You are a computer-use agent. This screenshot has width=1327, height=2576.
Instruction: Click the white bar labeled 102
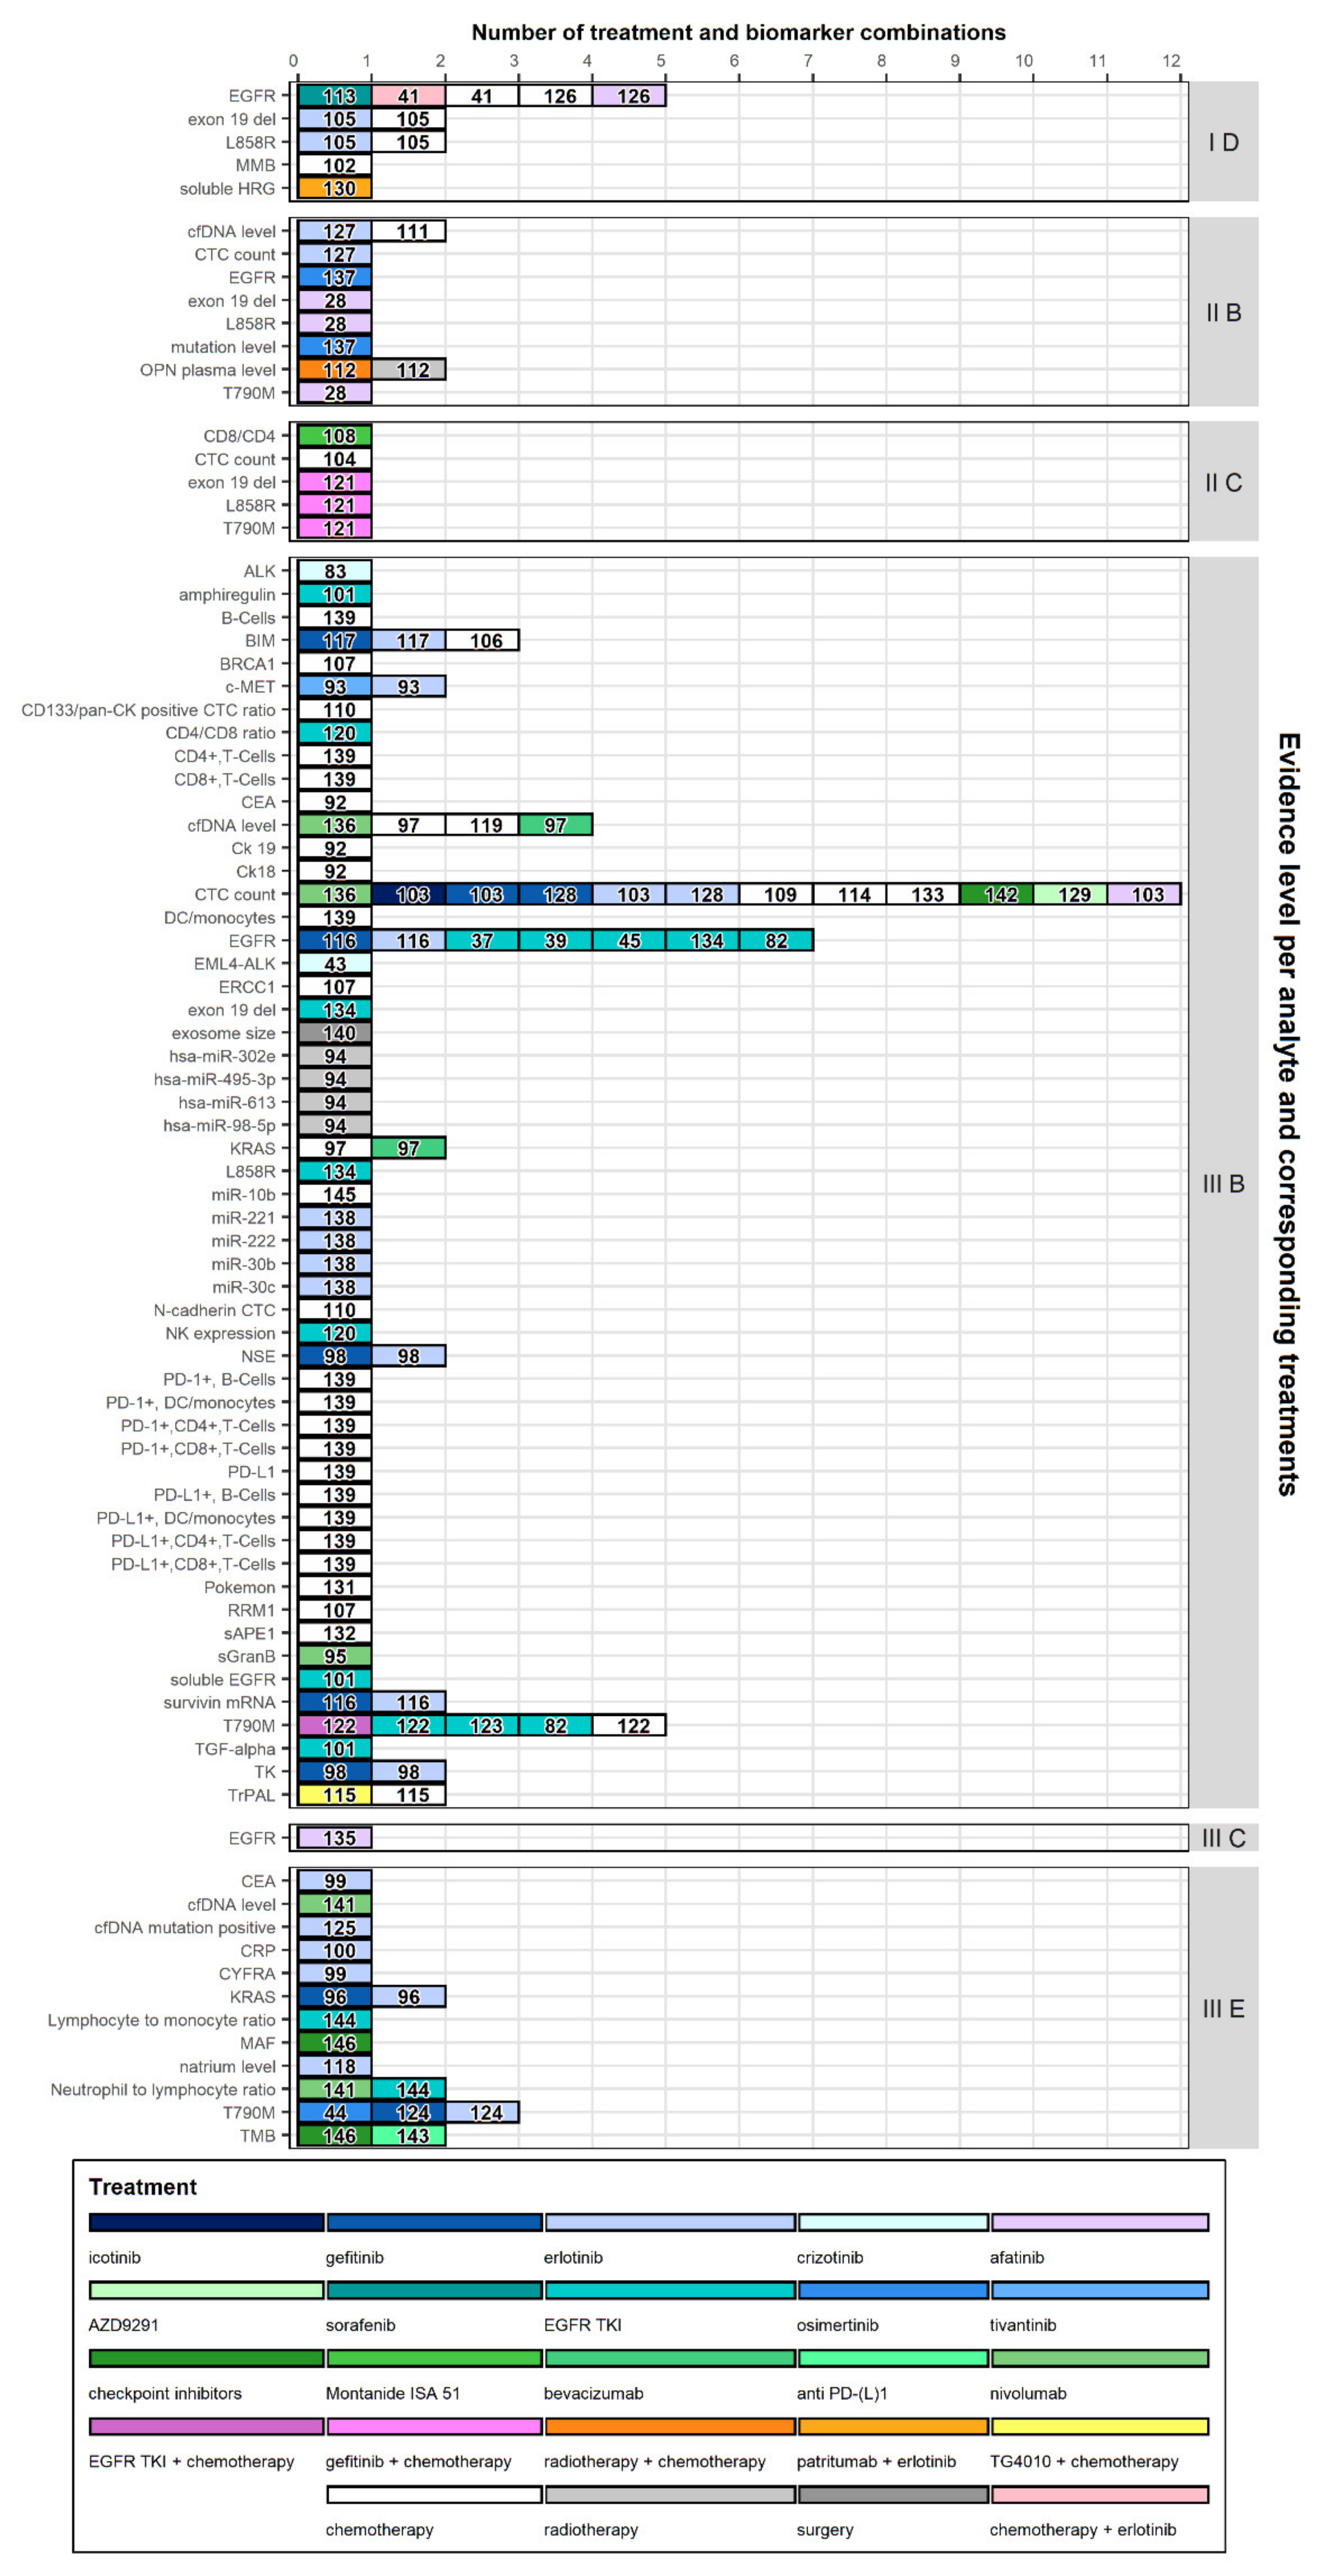pyautogui.click(x=335, y=165)
